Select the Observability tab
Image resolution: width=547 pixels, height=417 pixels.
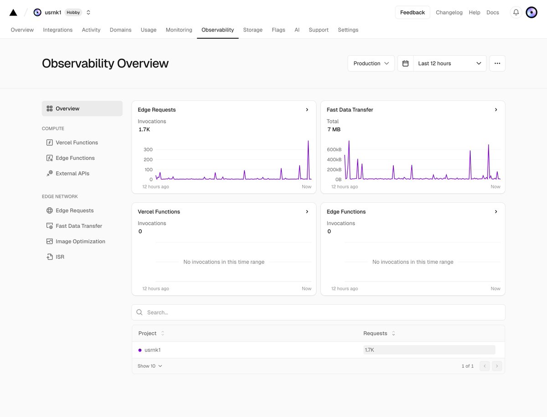pos(218,30)
